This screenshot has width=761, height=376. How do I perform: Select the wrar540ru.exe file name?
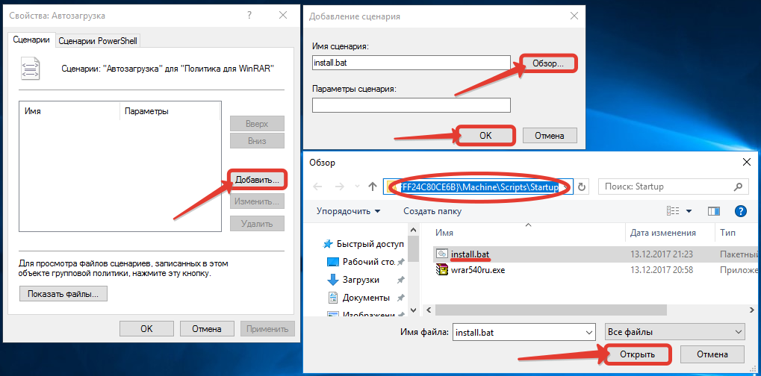[478, 270]
